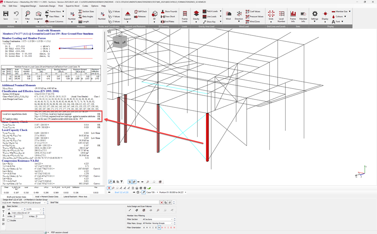Open Filter Mem. Group dropdown
The height and width of the screenshot is (234, 377).
(x=158, y=223)
